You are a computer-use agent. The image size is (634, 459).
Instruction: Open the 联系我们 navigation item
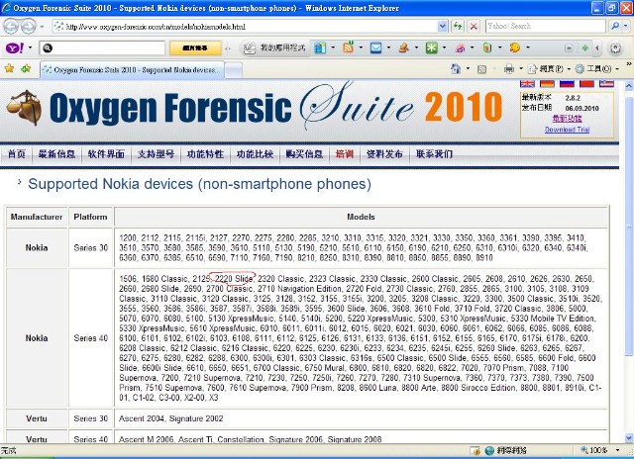tap(434, 153)
